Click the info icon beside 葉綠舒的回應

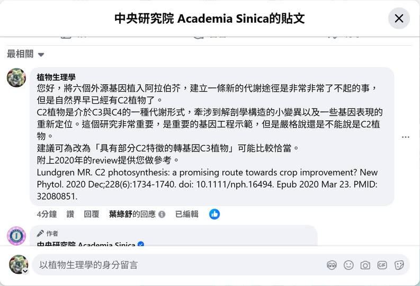[162, 215]
